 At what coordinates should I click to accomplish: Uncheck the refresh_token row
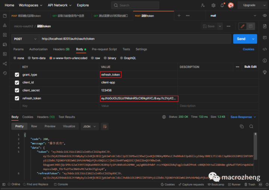[x=17, y=98]
